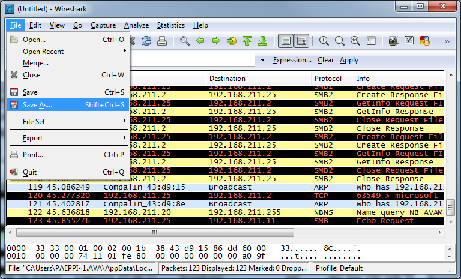The height and width of the screenshot is (279, 461).
Task: Open the Statistics menu
Action: pos(171,25)
